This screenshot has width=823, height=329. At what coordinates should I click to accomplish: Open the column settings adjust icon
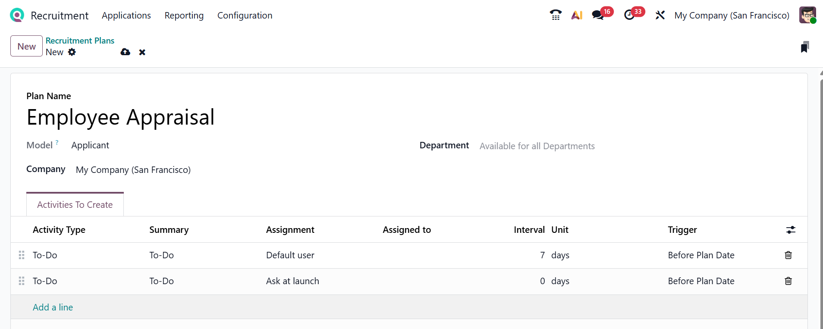pyautogui.click(x=790, y=230)
